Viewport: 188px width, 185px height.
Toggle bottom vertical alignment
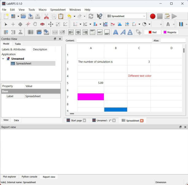coord(107,32)
